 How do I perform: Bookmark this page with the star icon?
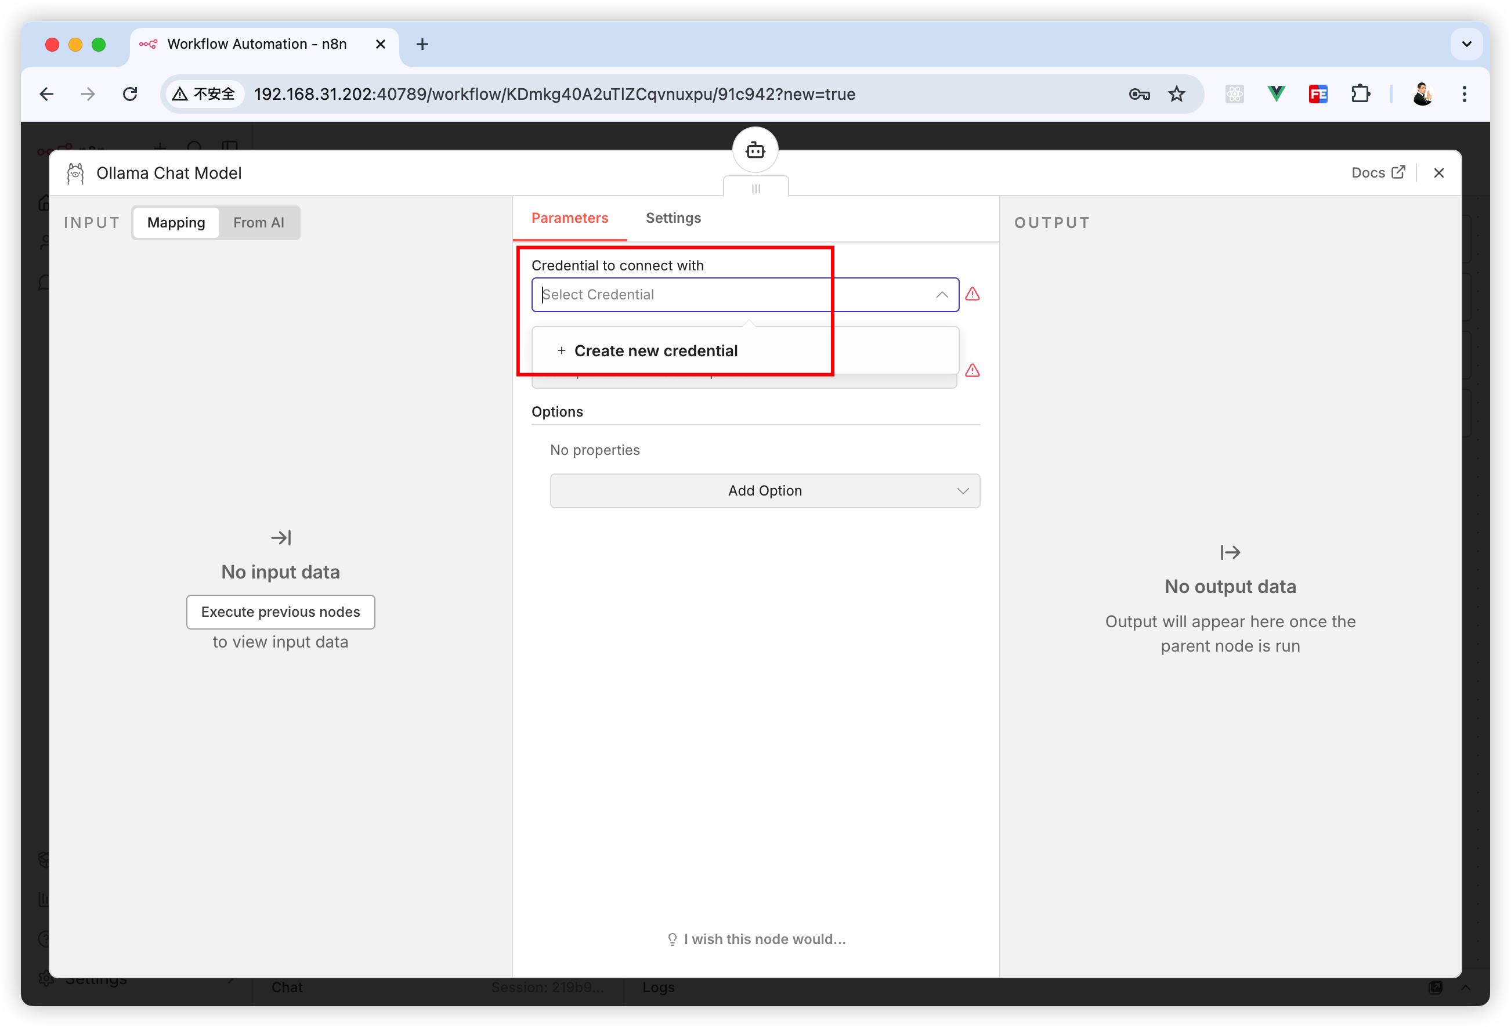tap(1176, 94)
